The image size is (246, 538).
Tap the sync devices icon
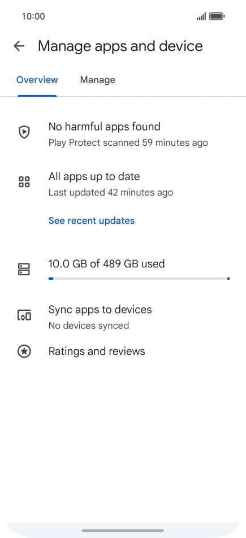point(24,315)
